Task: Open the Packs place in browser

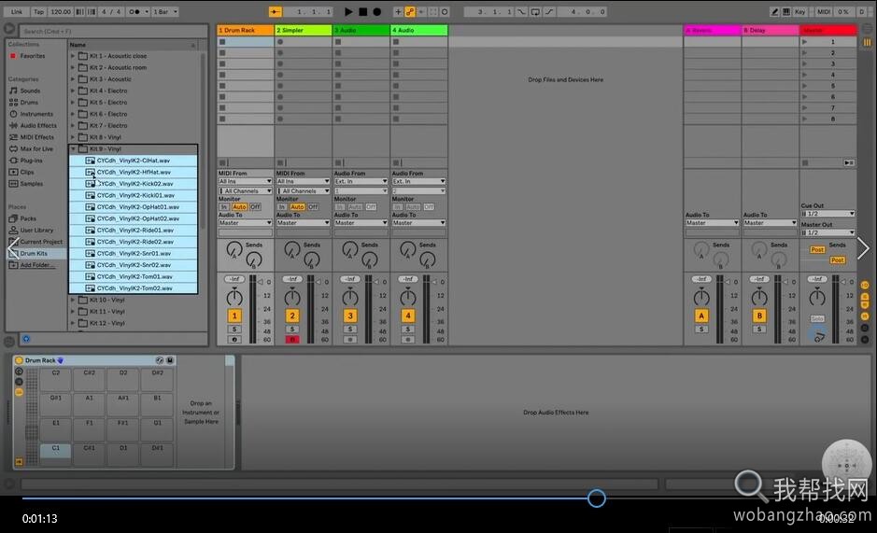Action: click(28, 218)
